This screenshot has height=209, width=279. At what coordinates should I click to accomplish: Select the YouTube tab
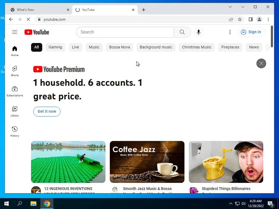(x=105, y=10)
